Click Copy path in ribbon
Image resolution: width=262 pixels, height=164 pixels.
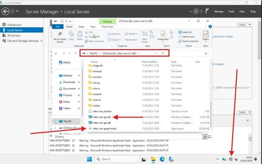point(92,36)
